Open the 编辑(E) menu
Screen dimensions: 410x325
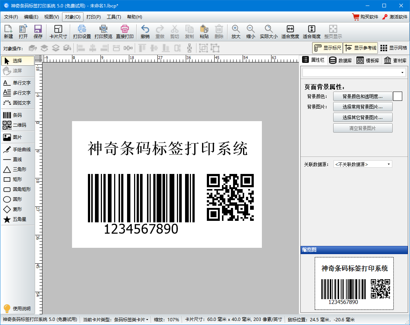31,17
